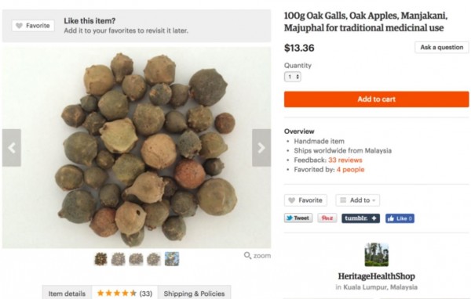Click the zoom magnifier icon

tap(247, 255)
